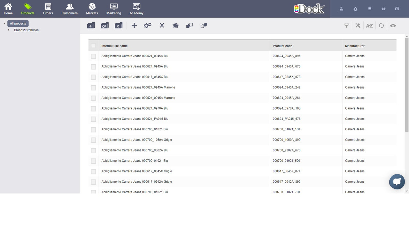Open the wrench tools menu

(358, 25)
